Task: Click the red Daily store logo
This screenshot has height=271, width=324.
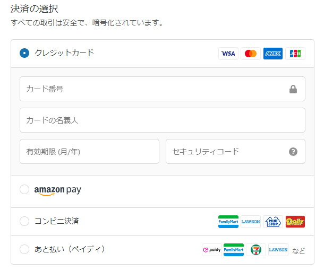Action: click(x=295, y=222)
